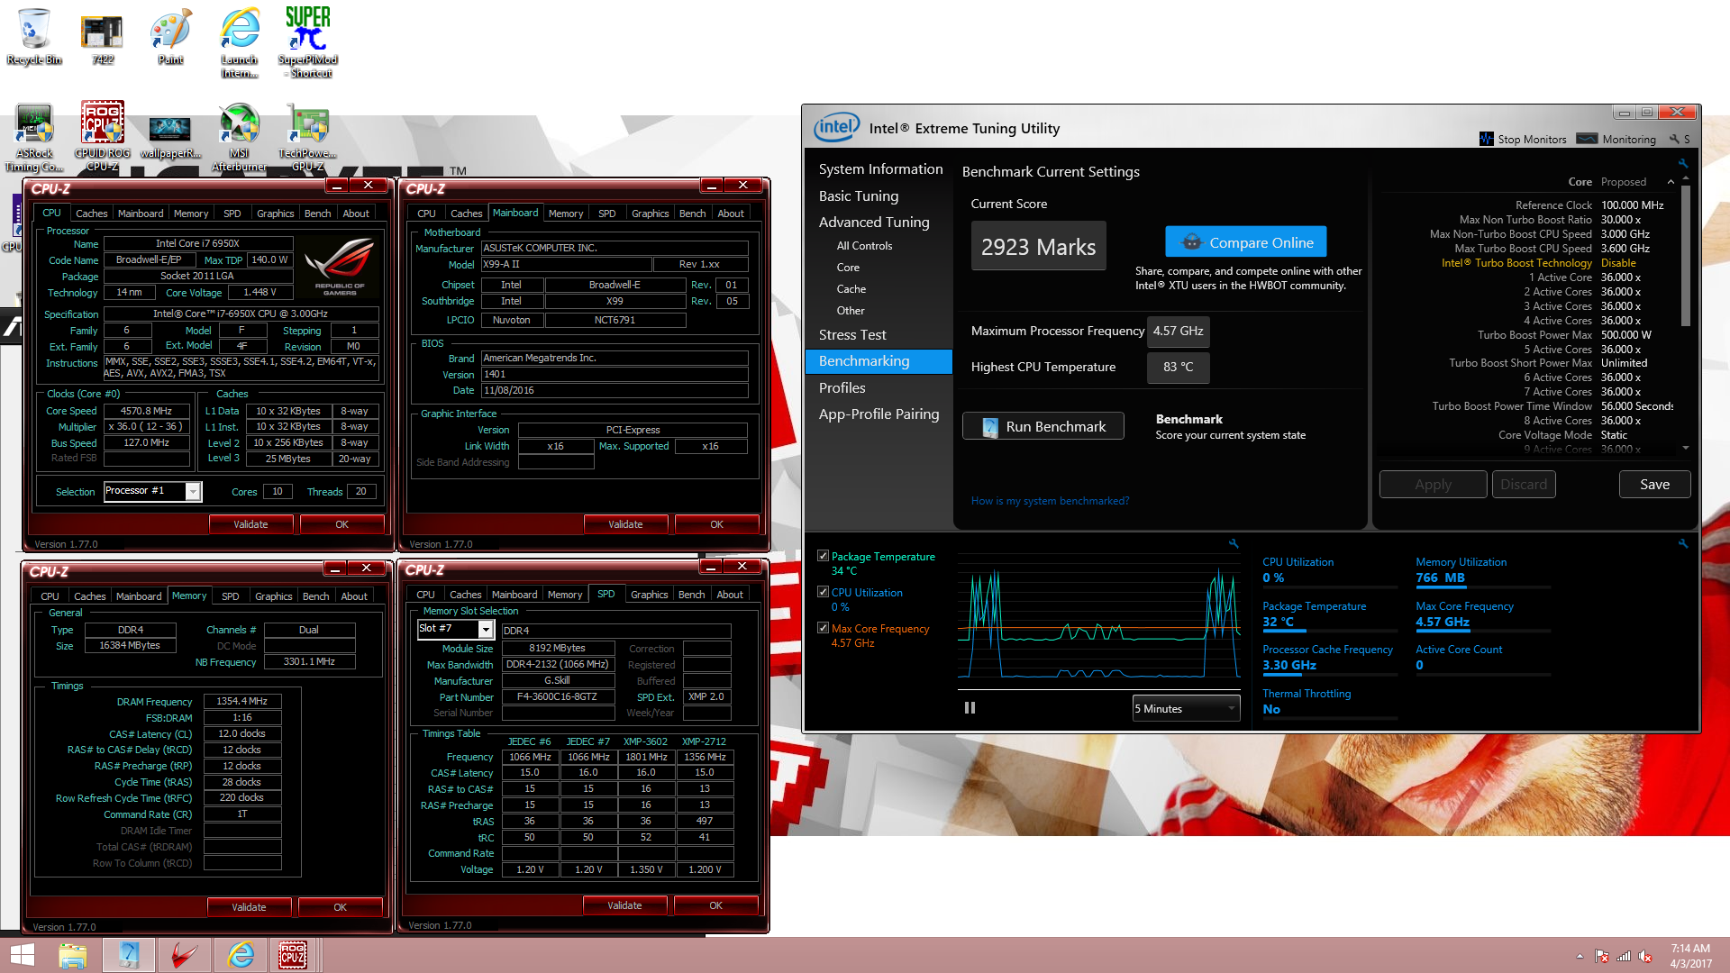Open XTU settings wrench in the title bar
The height and width of the screenshot is (973, 1730).
(1674, 139)
